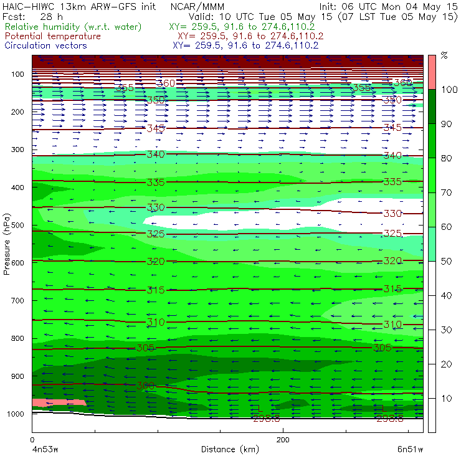Click the '200' distance tick label
Image resolution: width=461 pixels, height=461 pixels.
[283, 440]
